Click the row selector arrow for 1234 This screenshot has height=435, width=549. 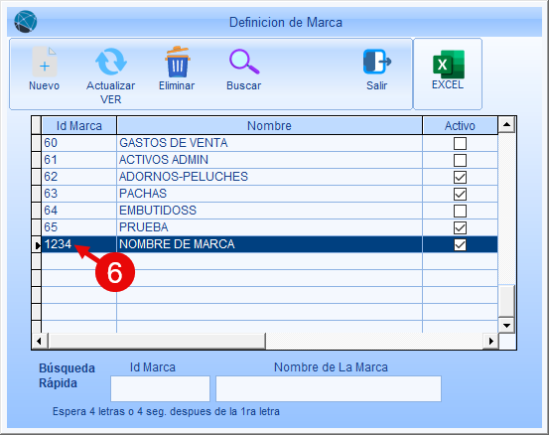[37, 245]
